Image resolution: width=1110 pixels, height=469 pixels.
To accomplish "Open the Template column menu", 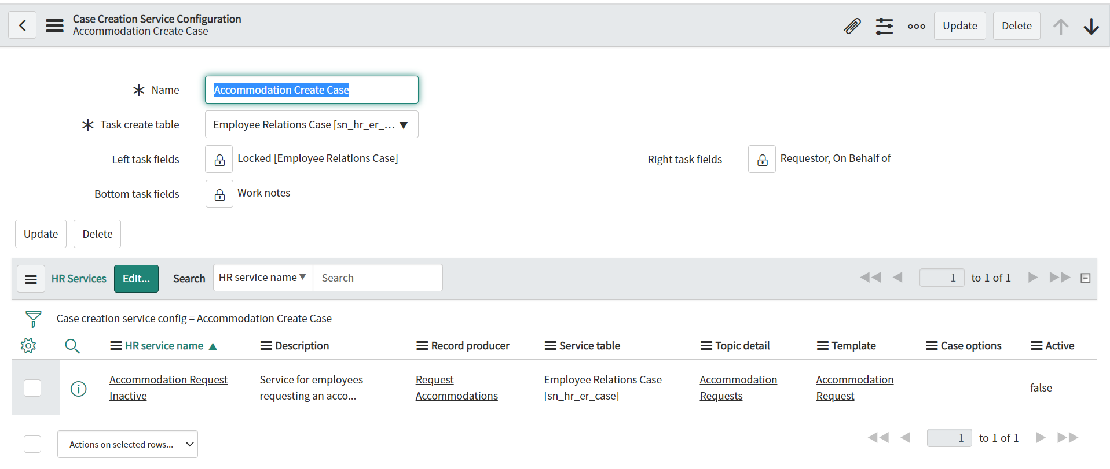I will pyautogui.click(x=823, y=346).
